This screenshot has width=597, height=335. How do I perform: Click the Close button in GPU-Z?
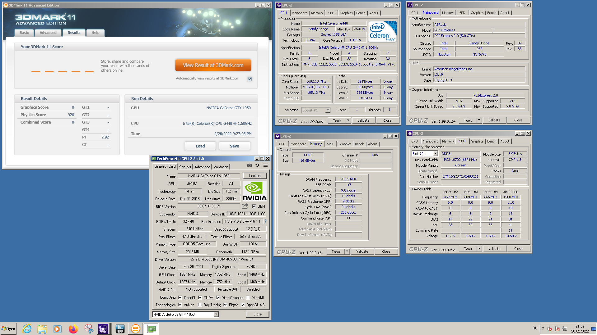click(x=258, y=314)
